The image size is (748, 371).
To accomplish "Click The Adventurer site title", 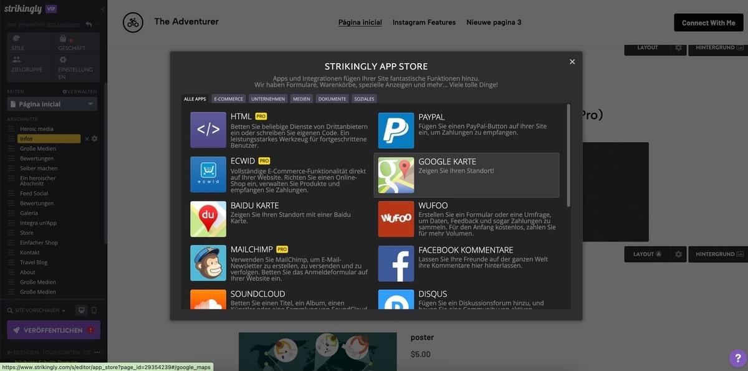I will (186, 22).
